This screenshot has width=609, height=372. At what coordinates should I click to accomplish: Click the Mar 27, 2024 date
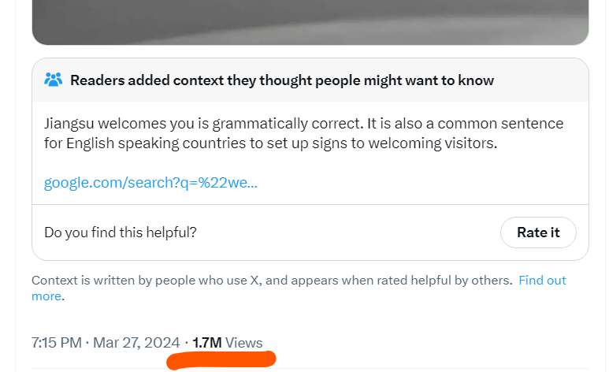(x=136, y=343)
